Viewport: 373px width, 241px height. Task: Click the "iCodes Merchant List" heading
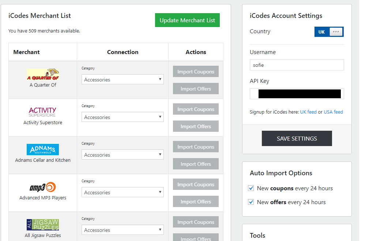(x=39, y=16)
